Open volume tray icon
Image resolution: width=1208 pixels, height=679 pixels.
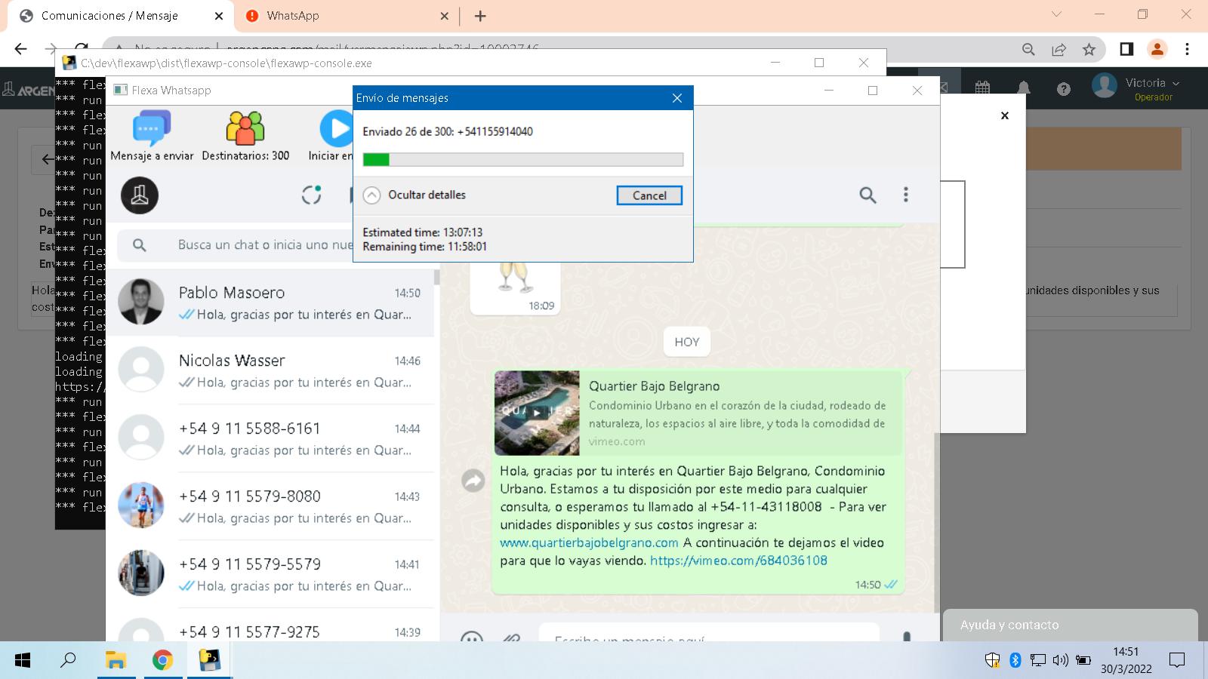[x=1061, y=660]
